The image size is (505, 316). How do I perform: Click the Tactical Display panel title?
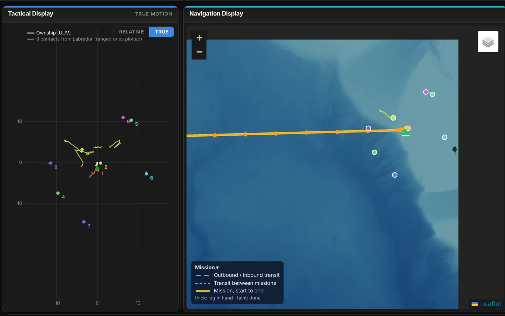click(x=31, y=13)
